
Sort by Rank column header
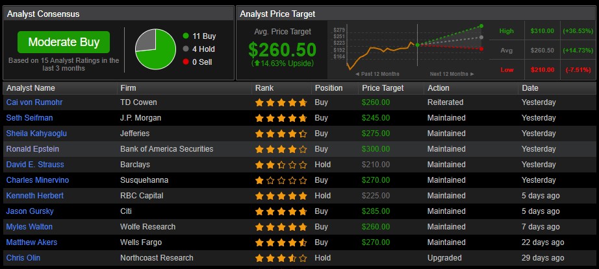[264, 88]
